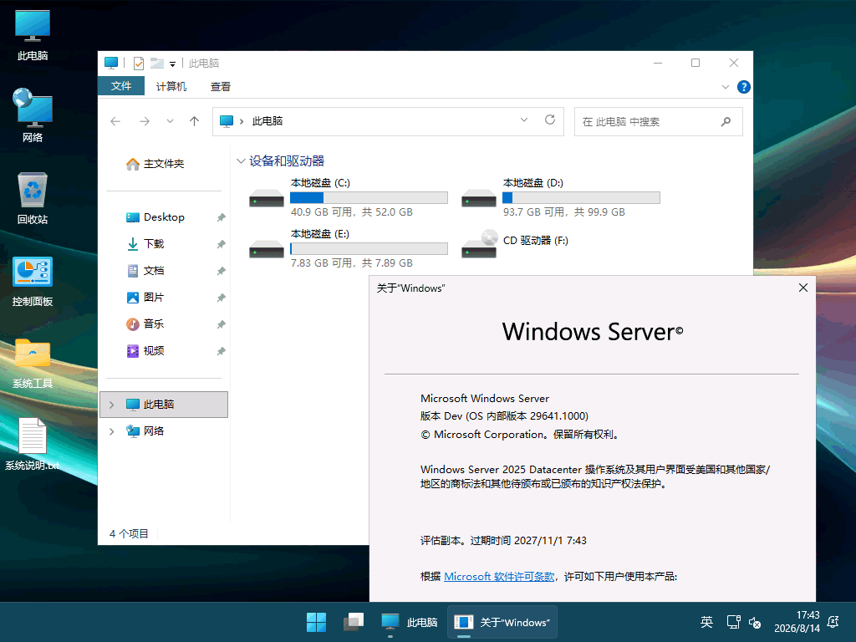Go up one level with up arrow
856x642 pixels.
(194, 121)
